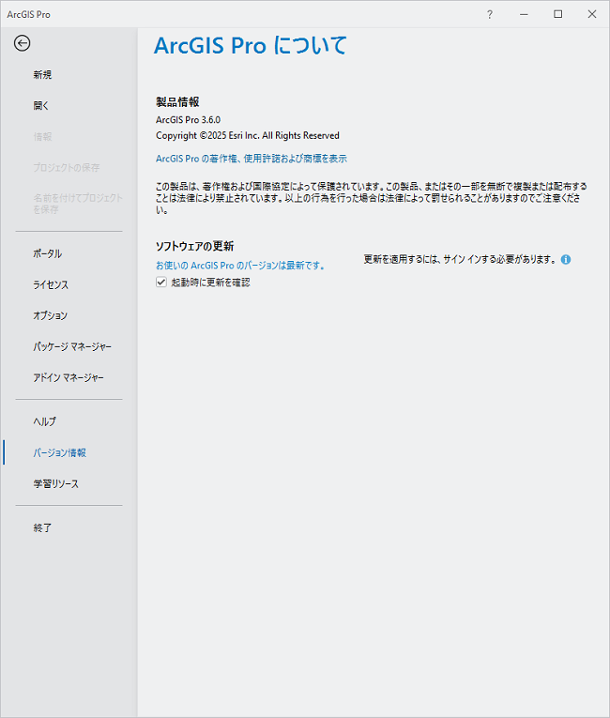Viewport: 610px width, 718px height.
Task: Open the オプション page
Action: tap(51, 315)
